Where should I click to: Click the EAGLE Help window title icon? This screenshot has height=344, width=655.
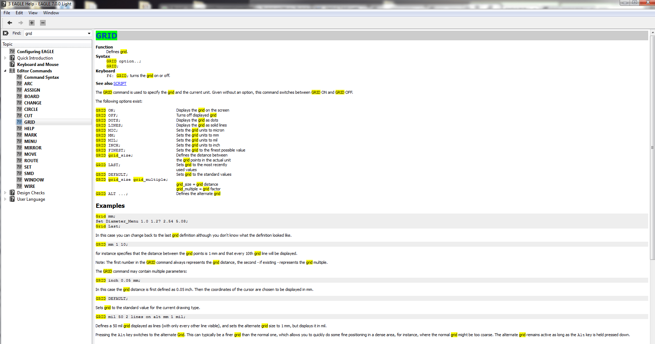[x=4, y=4]
